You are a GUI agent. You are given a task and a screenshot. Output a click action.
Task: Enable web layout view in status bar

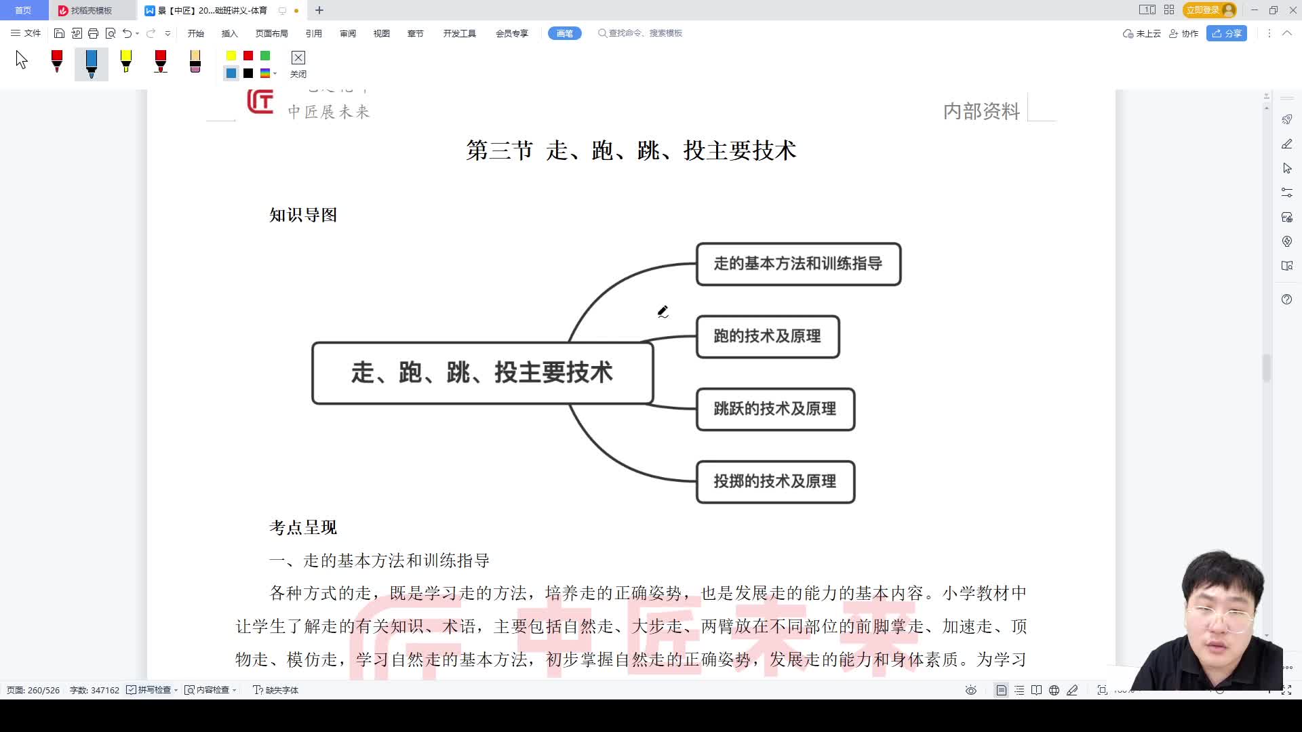1054,691
